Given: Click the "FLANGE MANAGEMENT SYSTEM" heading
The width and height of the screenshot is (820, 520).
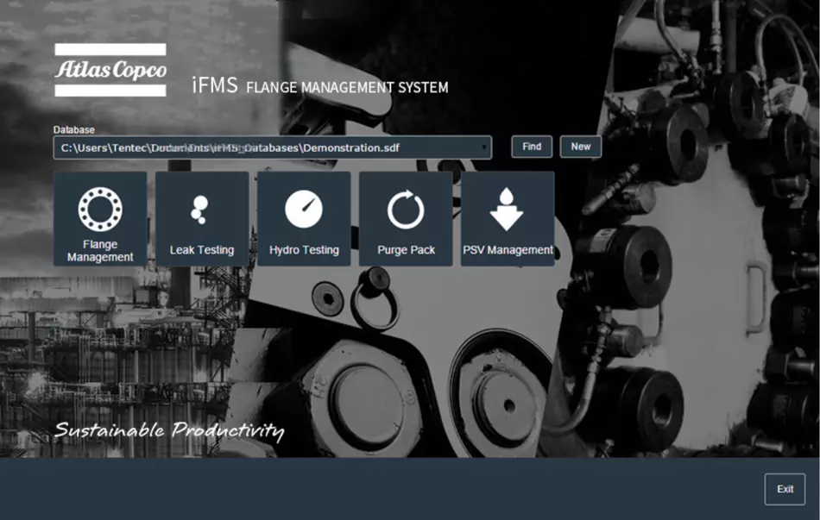Looking at the screenshot, I should 347,87.
